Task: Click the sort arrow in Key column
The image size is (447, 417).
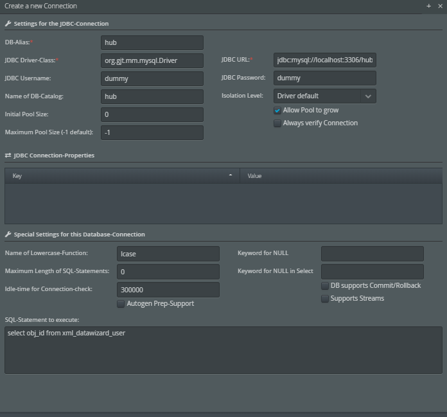Action: pyautogui.click(x=231, y=175)
